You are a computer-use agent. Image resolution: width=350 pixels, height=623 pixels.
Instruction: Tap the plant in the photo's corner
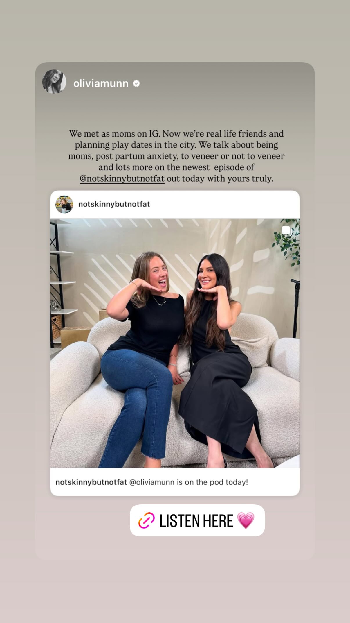tap(286, 244)
